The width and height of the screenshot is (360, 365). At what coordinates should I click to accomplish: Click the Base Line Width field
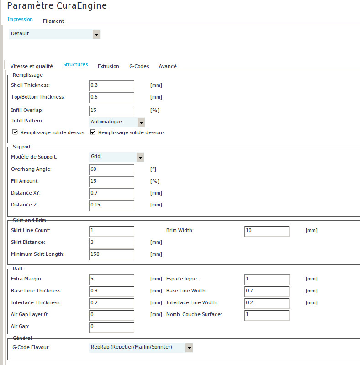pyautogui.click(x=267, y=291)
